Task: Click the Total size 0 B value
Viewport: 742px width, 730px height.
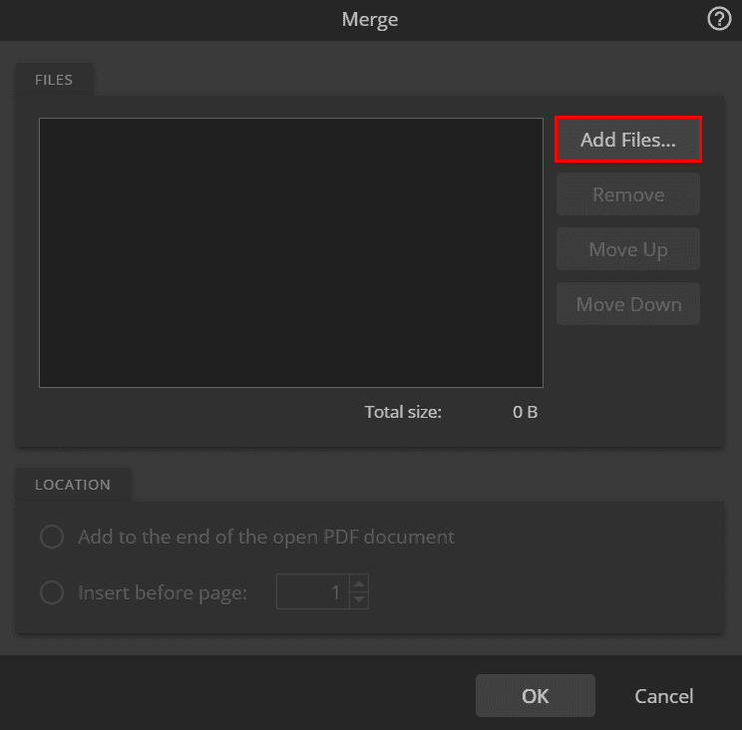Action: [525, 412]
